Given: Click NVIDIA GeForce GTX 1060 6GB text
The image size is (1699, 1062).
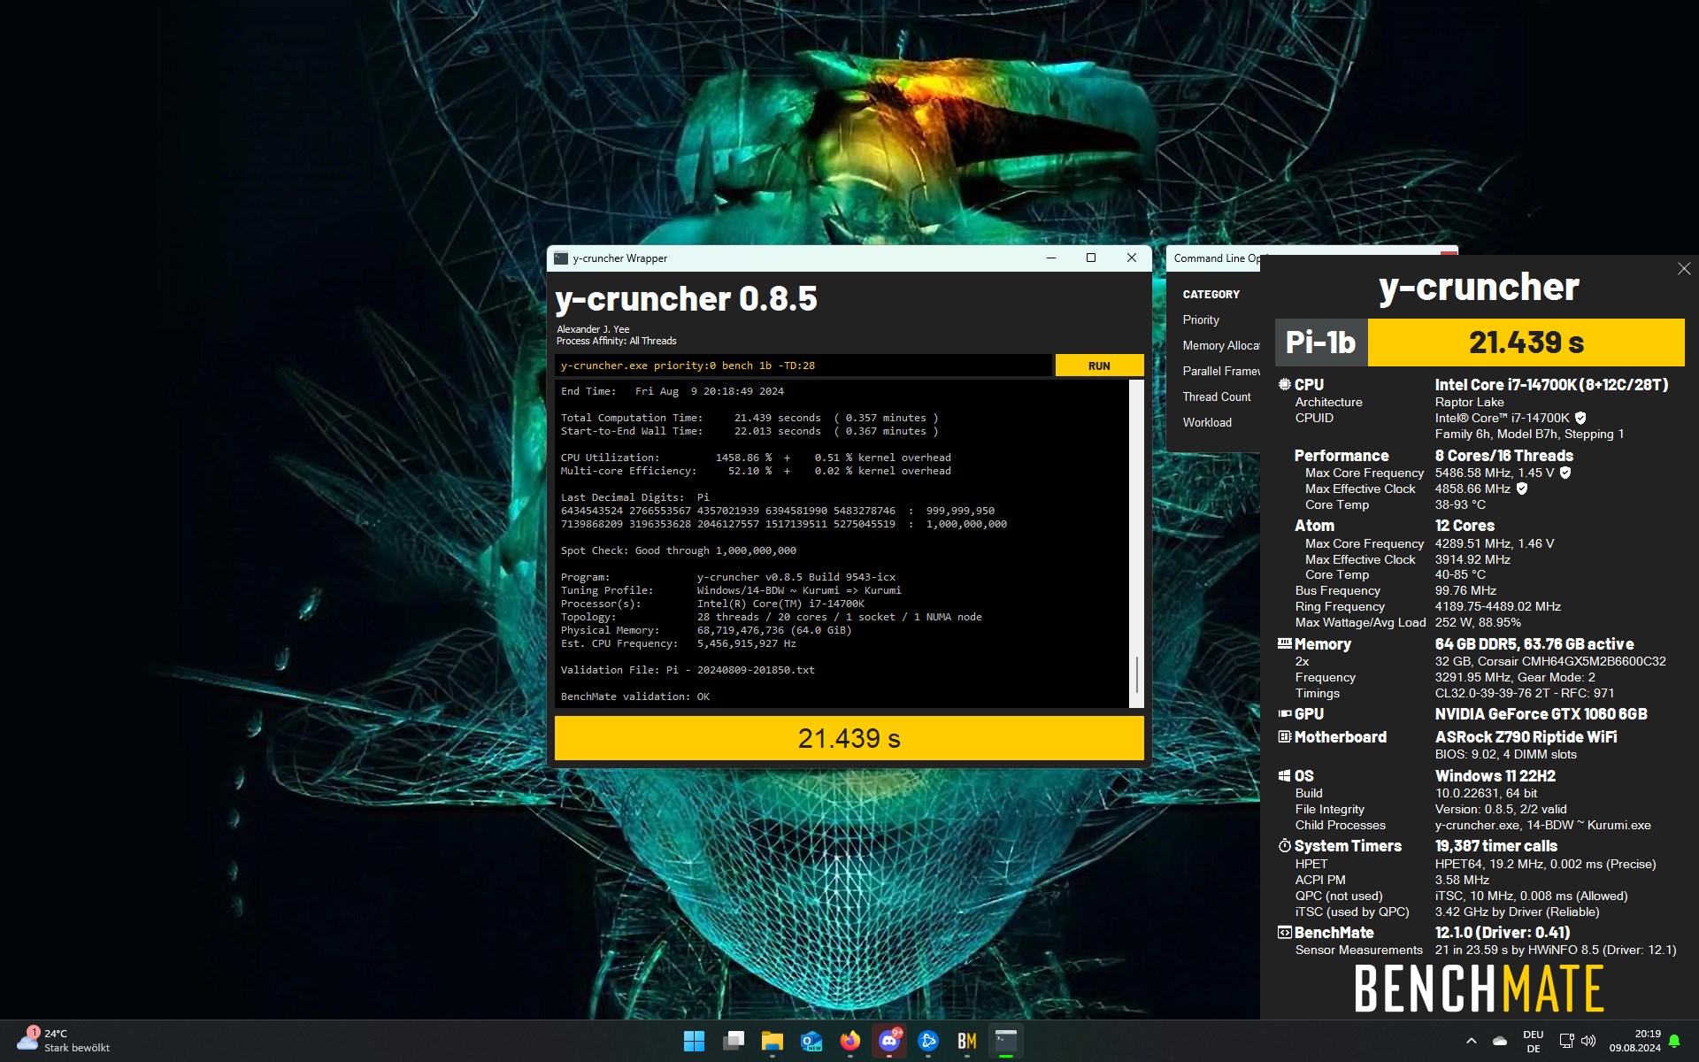Looking at the screenshot, I should (x=1541, y=713).
